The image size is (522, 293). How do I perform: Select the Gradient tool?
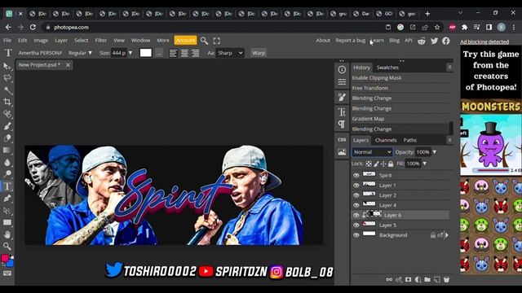coord(7,150)
